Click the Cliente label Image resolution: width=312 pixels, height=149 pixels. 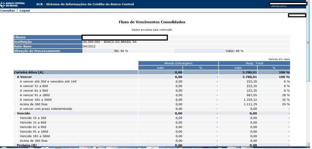(x=20, y=37)
